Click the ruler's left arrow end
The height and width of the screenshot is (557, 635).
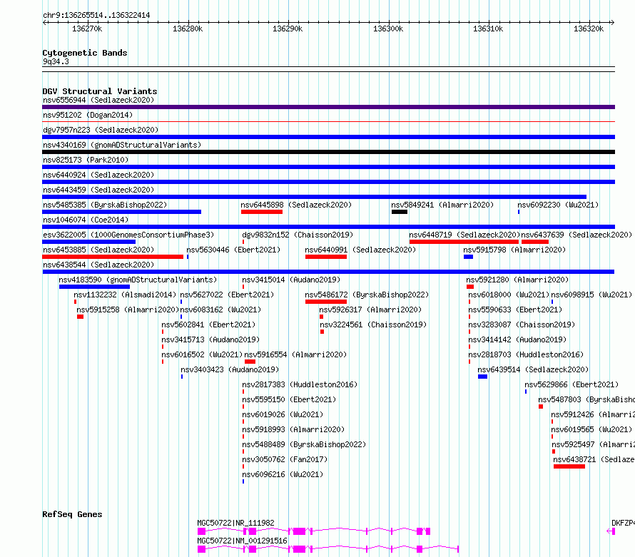tap(44, 22)
